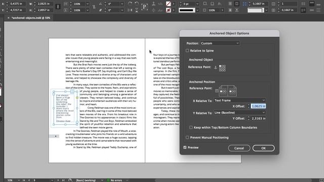Click the Cancel button
Image resolution: width=324 pixels, height=182 pixels.
(239, 148)
